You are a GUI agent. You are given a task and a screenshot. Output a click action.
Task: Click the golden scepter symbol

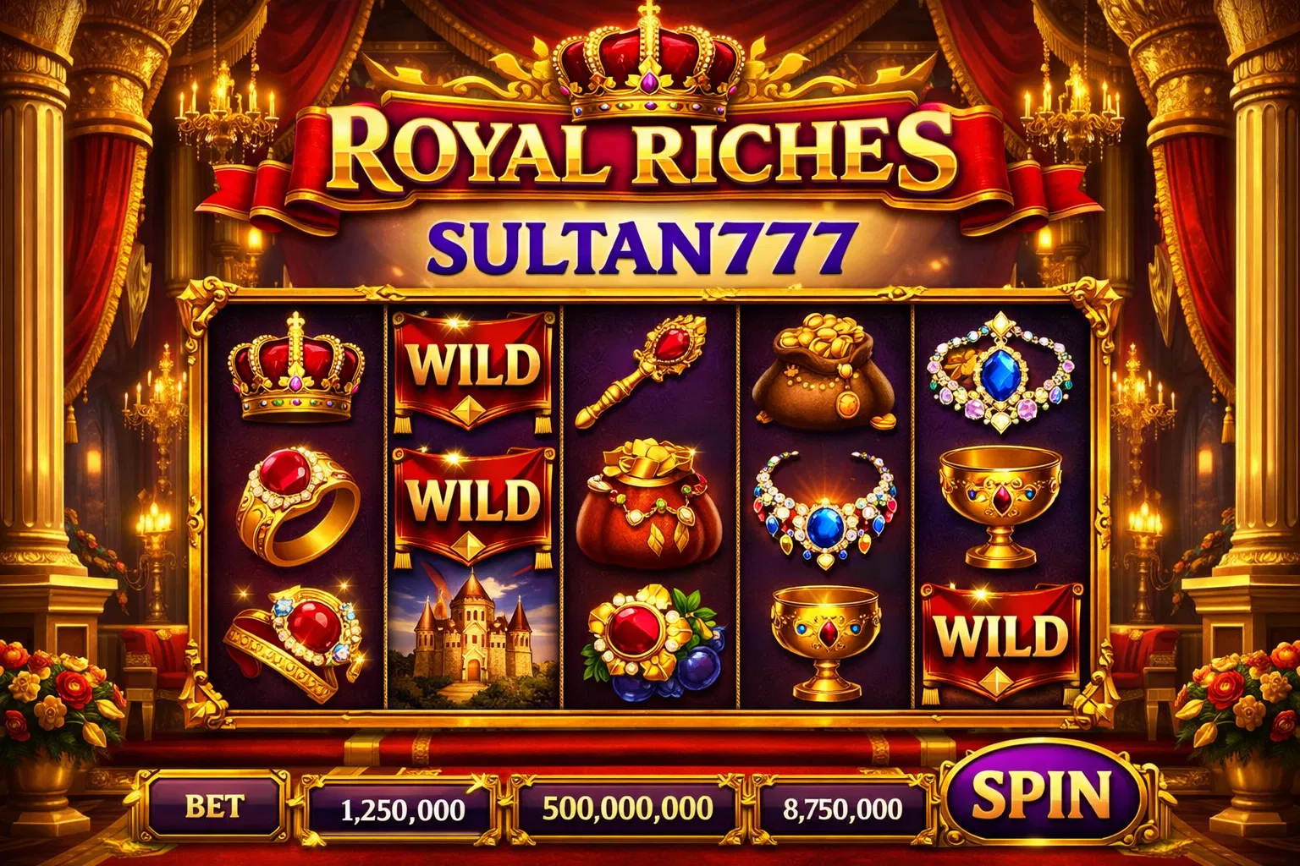pyautogui.click(x=641, y=370)
